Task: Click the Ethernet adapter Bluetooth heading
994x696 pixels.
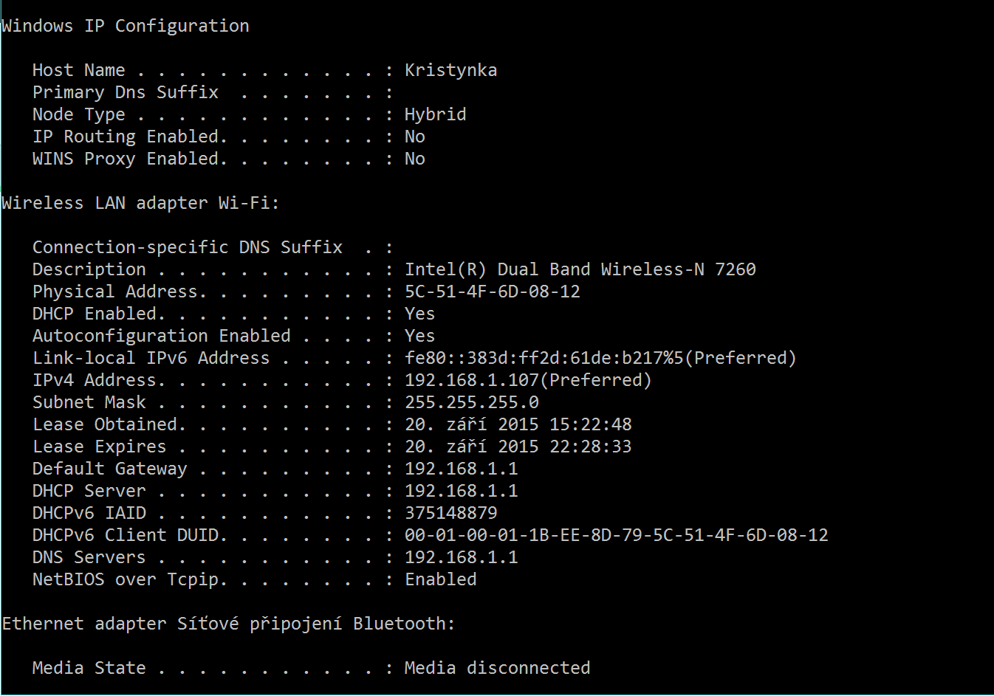Action: pos(228,624)
